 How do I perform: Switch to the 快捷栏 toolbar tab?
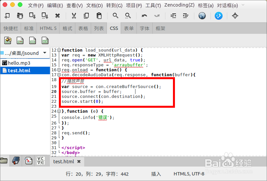[x=11, y=28]
